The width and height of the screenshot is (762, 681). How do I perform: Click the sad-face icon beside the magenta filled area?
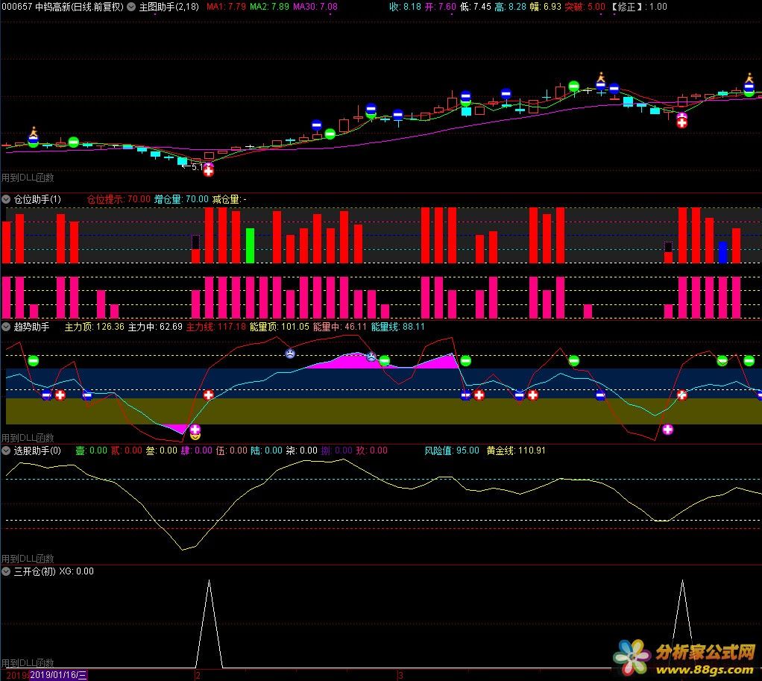click(371, 357)
